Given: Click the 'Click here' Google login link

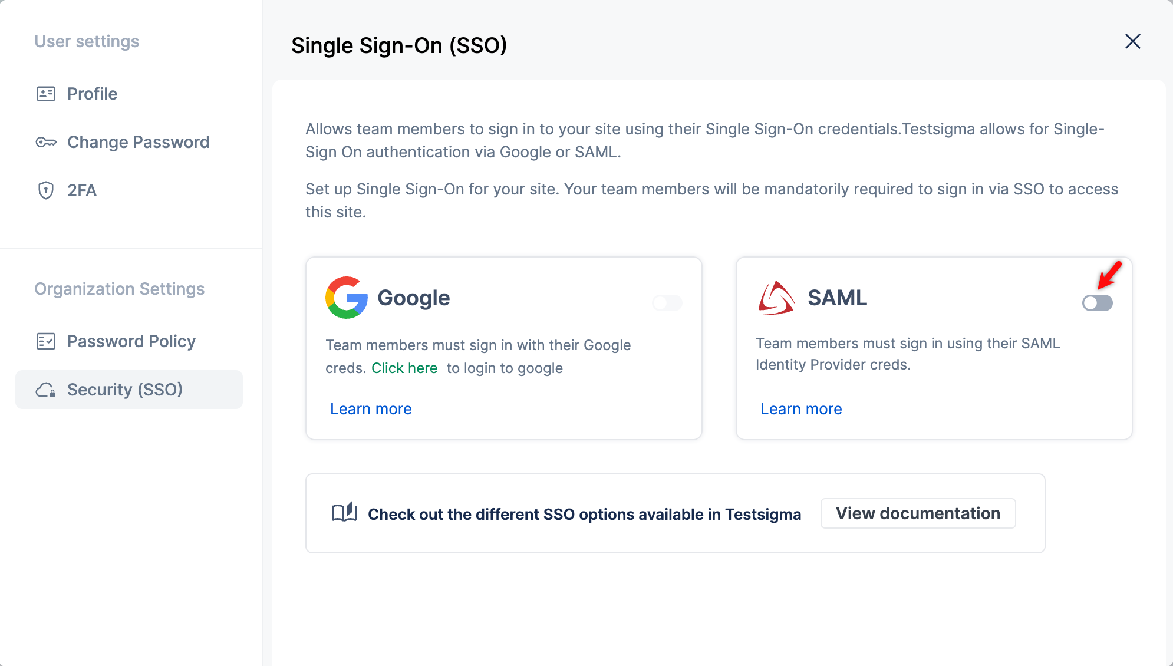Looking at the screenshot, I should point(404,368).
